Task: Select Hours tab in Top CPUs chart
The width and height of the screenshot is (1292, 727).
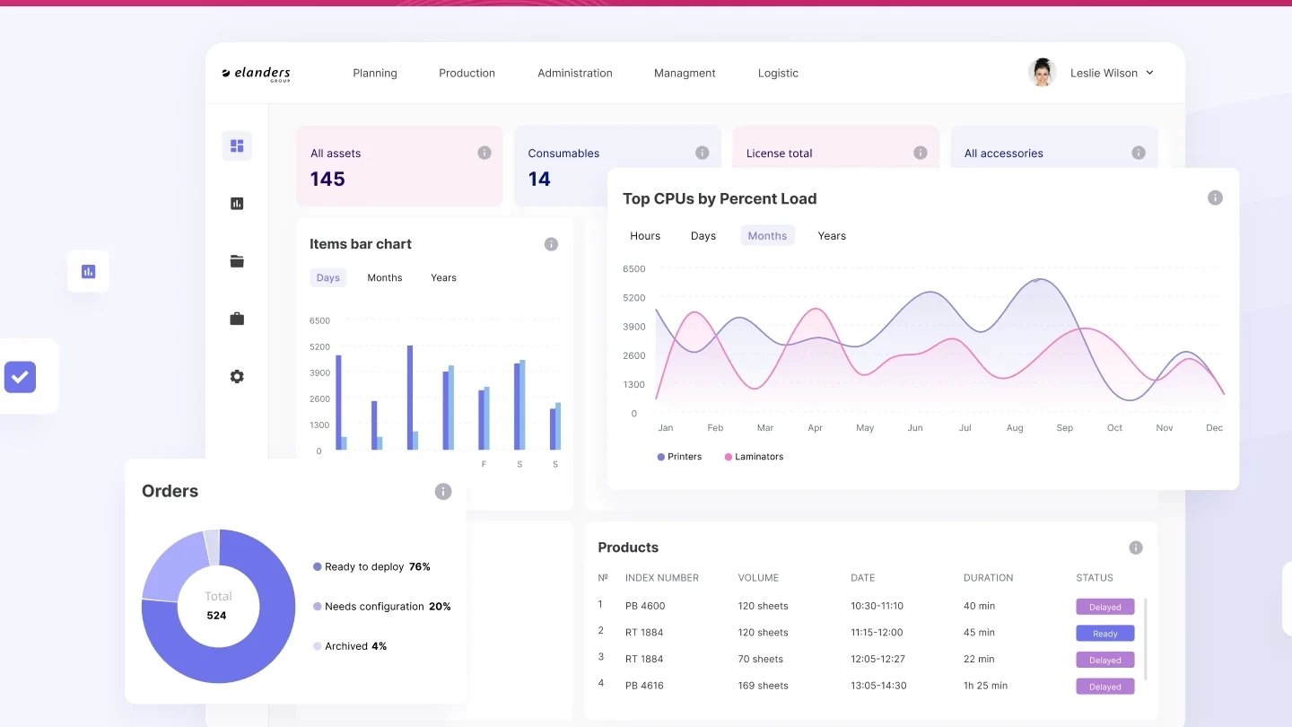Action: click(x=645, y=236)
